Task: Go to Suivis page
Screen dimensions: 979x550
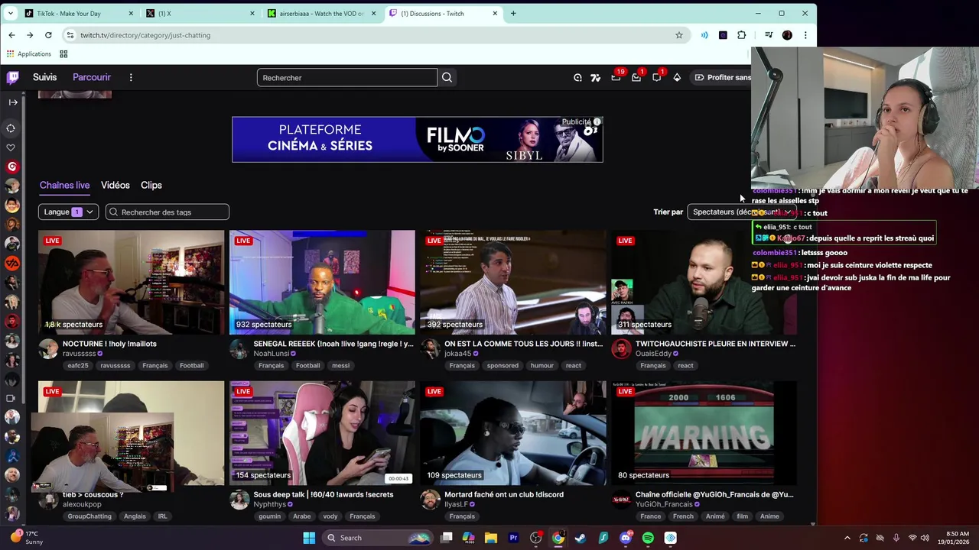Action: (44, 77)
